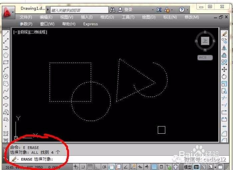Viewport: 233px width, 170px height.
Task: Select the Rectangle tool
Action: pos(6,62)
